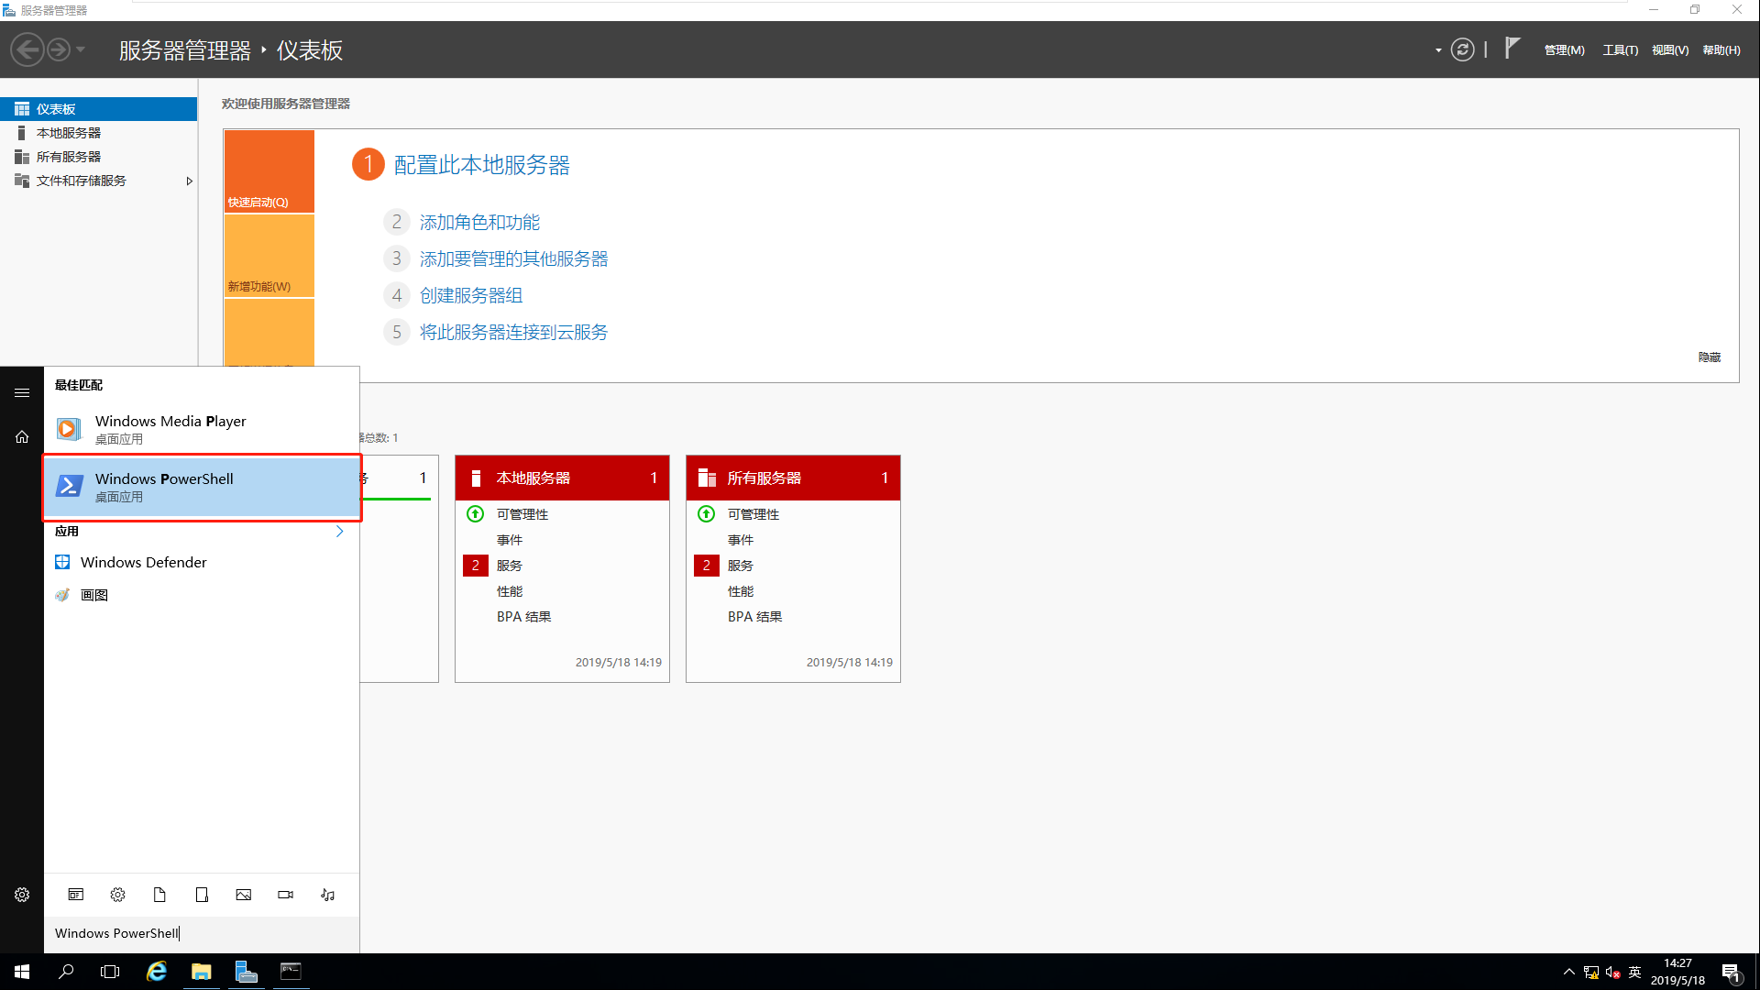Click the search text input field

pyautogui.click(x=202, y=933)
